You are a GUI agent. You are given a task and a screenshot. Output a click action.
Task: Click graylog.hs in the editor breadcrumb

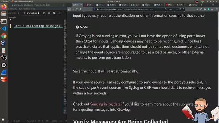12,17
